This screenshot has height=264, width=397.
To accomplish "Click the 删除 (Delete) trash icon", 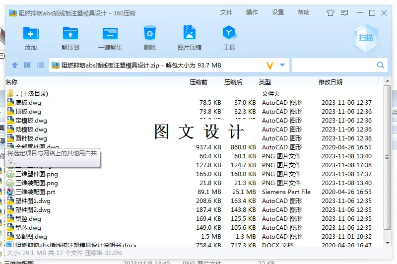I will (x=150, y=33).
